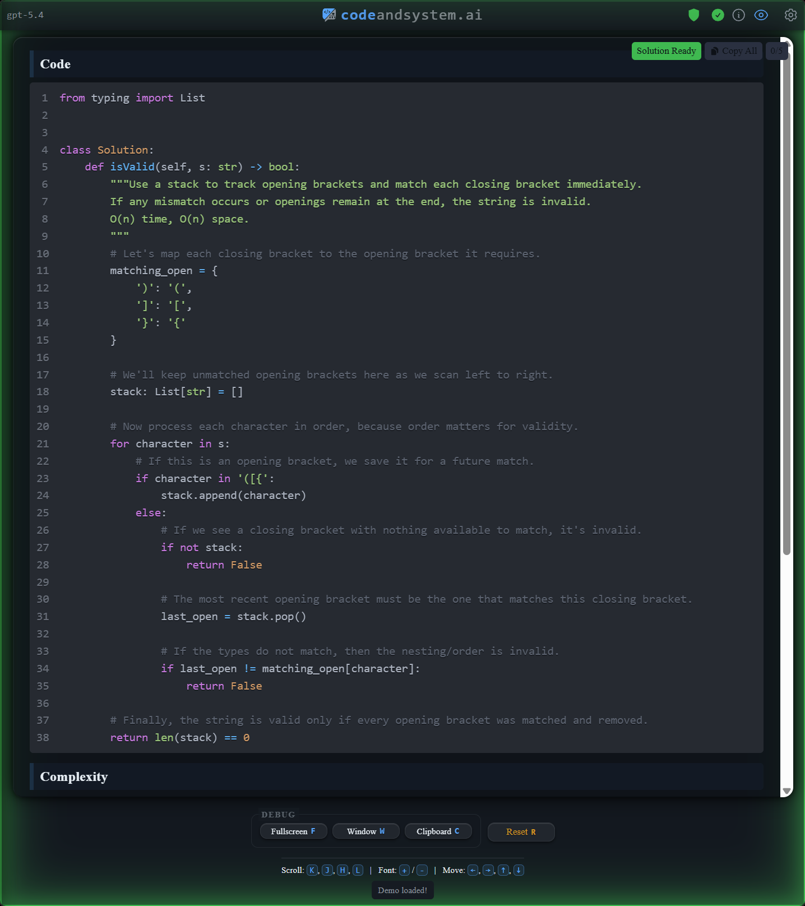This screenshot has width=805, height=906.
Task: Click the J scroll key icon
Action: coord(327,870)
